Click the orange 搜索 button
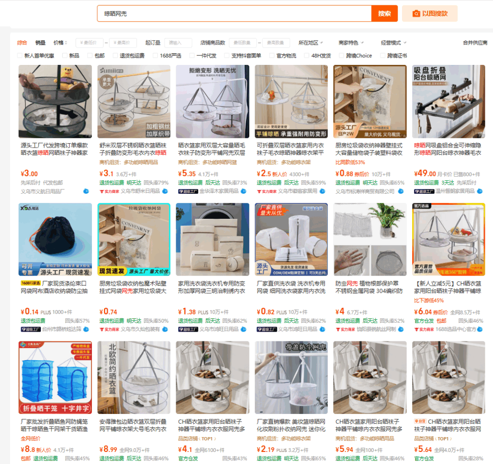The height and width of the screenshot is (464, 493). click(384, 13)
